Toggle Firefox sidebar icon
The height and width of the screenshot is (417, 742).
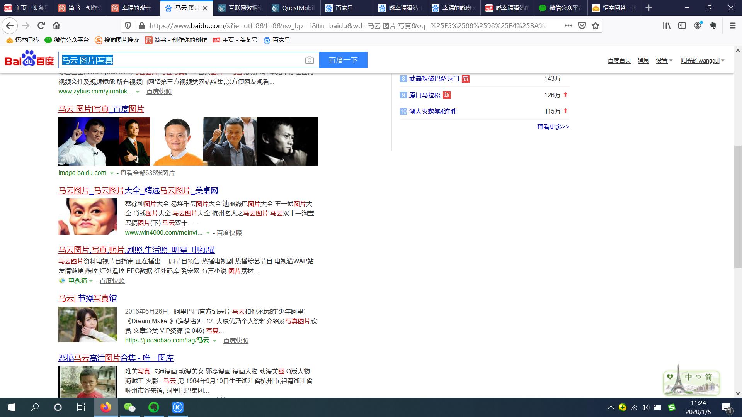[x=682, y=25]
